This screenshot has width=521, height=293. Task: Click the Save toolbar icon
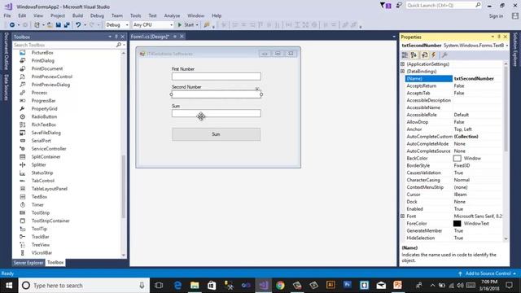pos(58,25)
